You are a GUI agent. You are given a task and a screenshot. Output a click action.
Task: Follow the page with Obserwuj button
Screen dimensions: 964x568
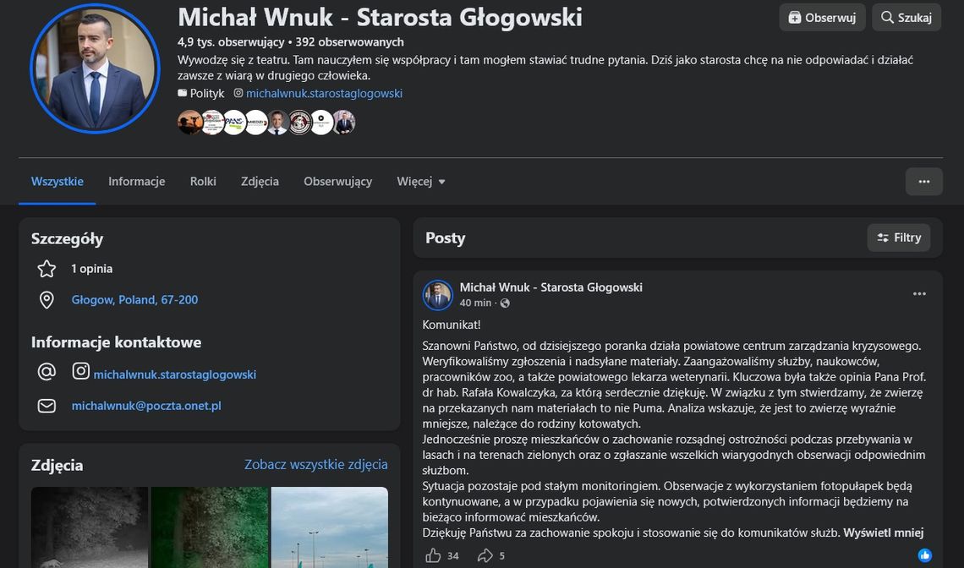[822, 17]
